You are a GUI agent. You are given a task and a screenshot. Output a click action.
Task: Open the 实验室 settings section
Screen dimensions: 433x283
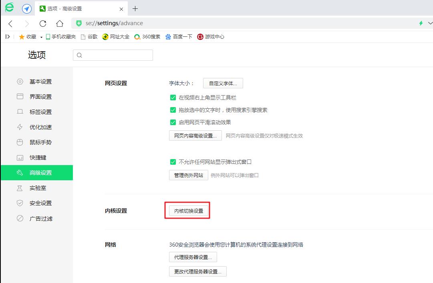39,188
